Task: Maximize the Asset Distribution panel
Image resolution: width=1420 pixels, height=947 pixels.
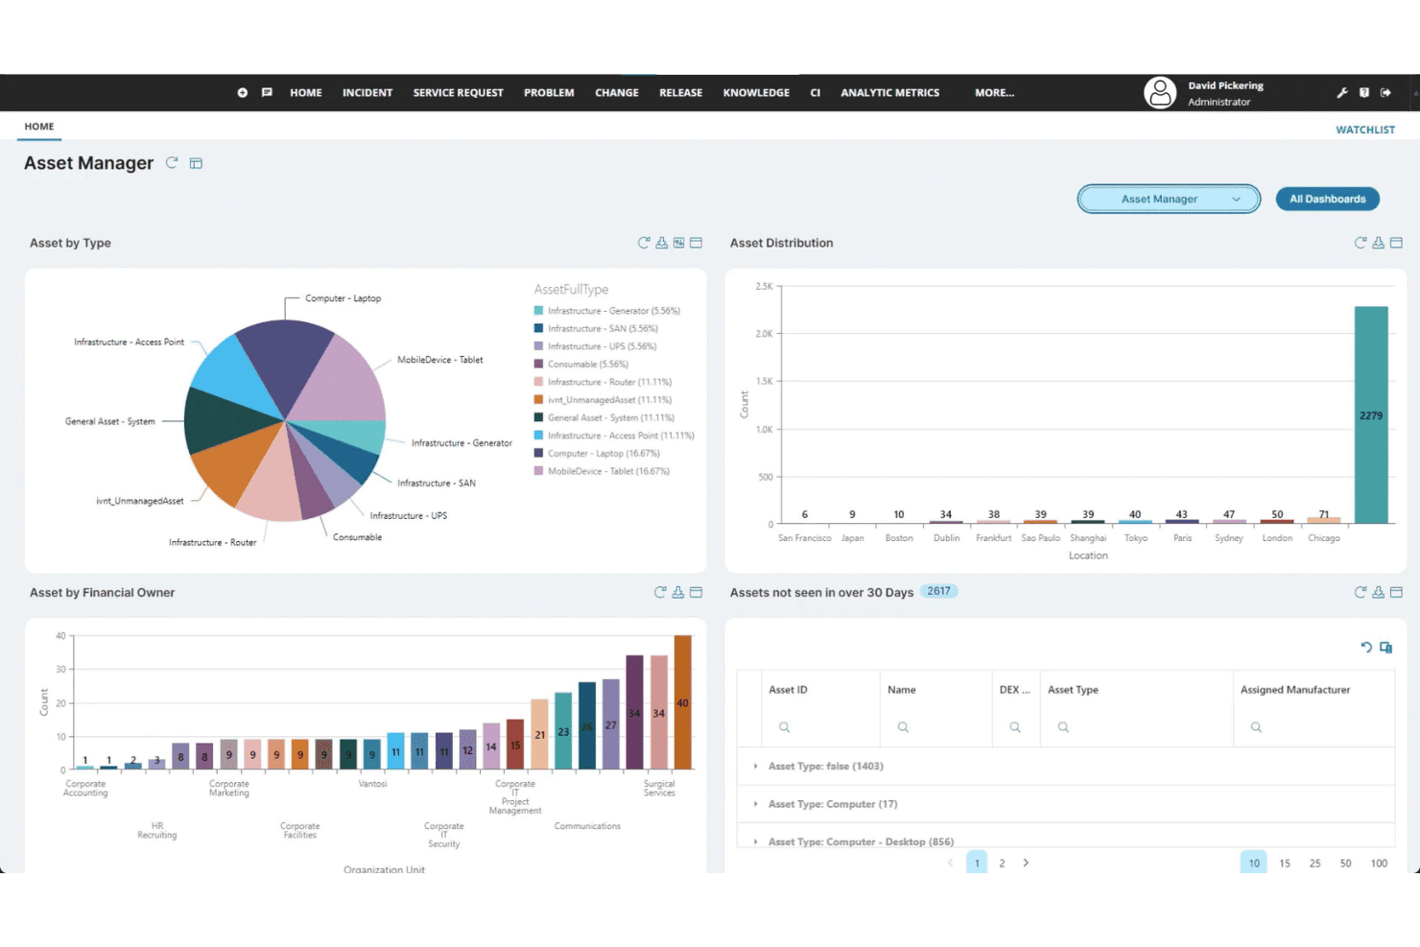Action: tap(1396, 243)
